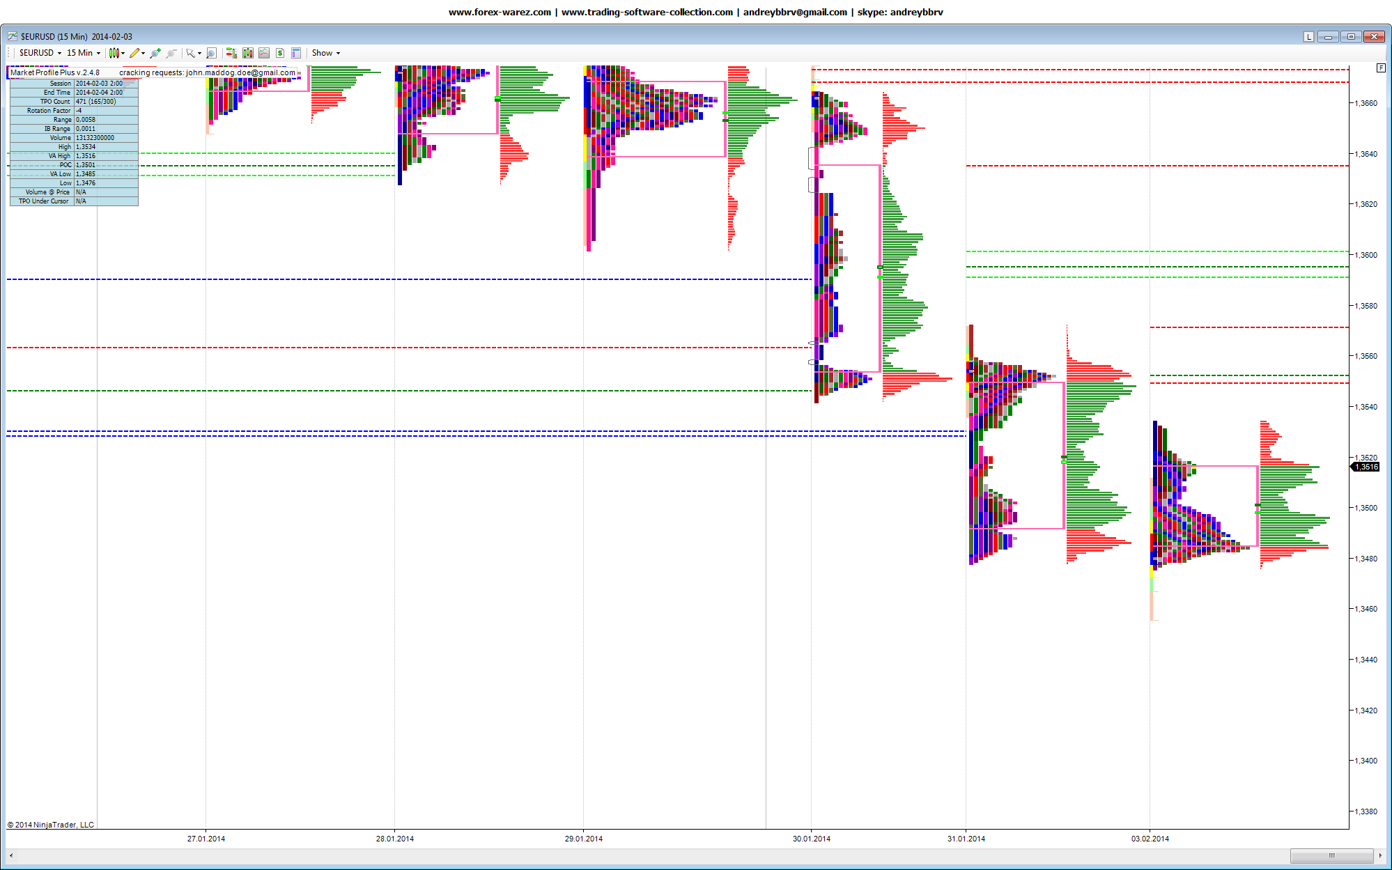The height and width of the screenshot is (870, 1392).
Task: Open the strategies dollar sign icon
Action: [280, 53]
